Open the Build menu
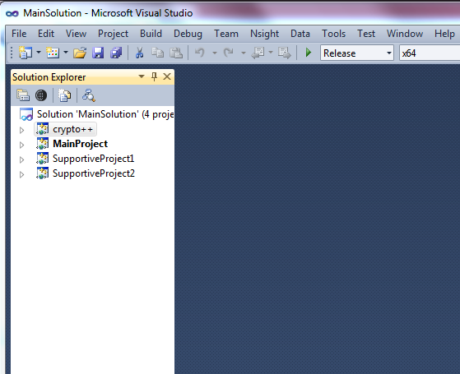Image resolution: width=460 pixels, height=374 pixels. pyautogui.click(x=151, y=34)
